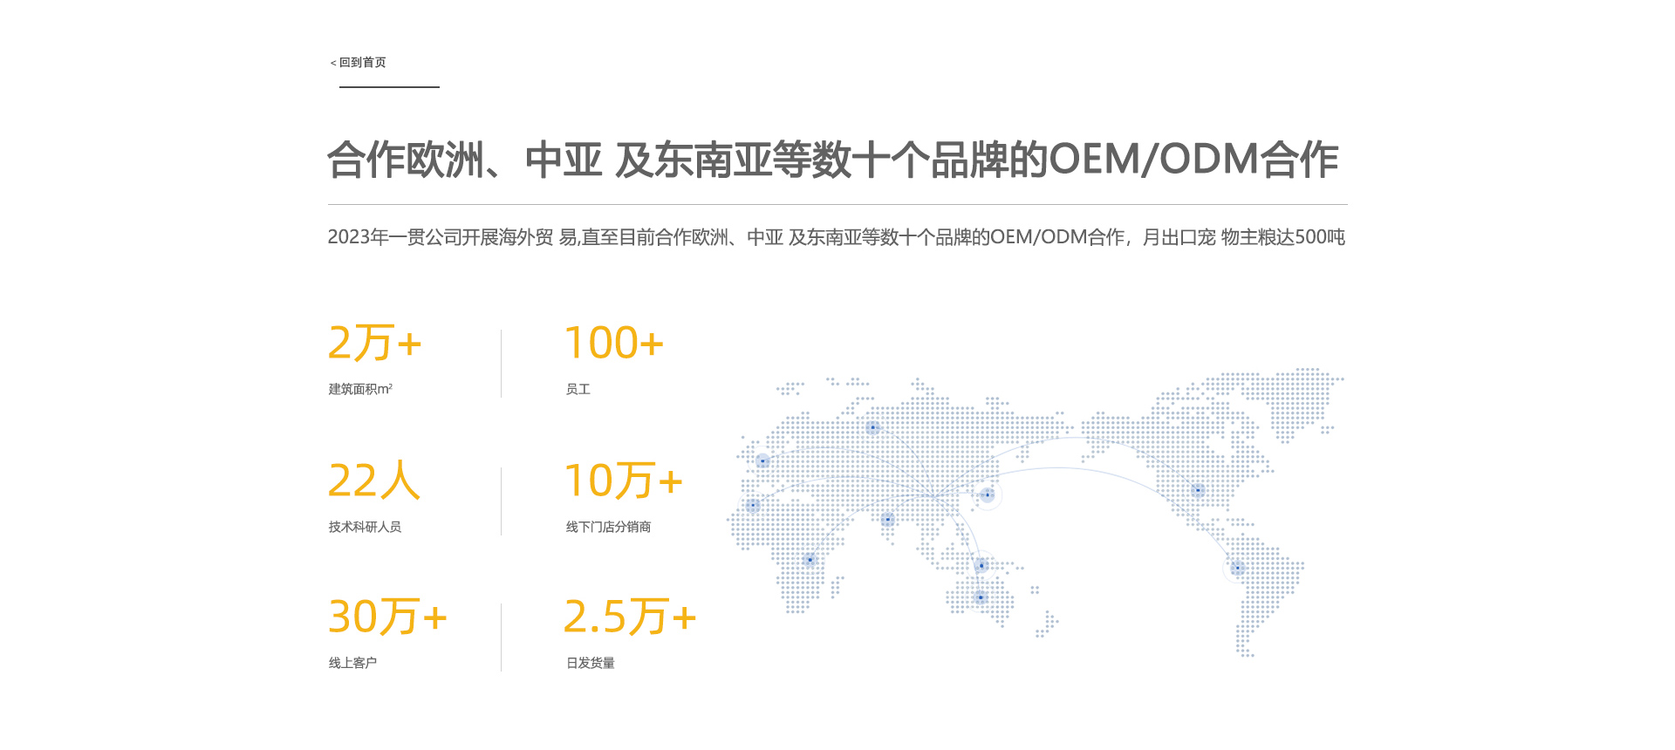Screen dimensions: 1675x750
Task: Click the China hub where route arcs converge
Action: coord(934,496)
